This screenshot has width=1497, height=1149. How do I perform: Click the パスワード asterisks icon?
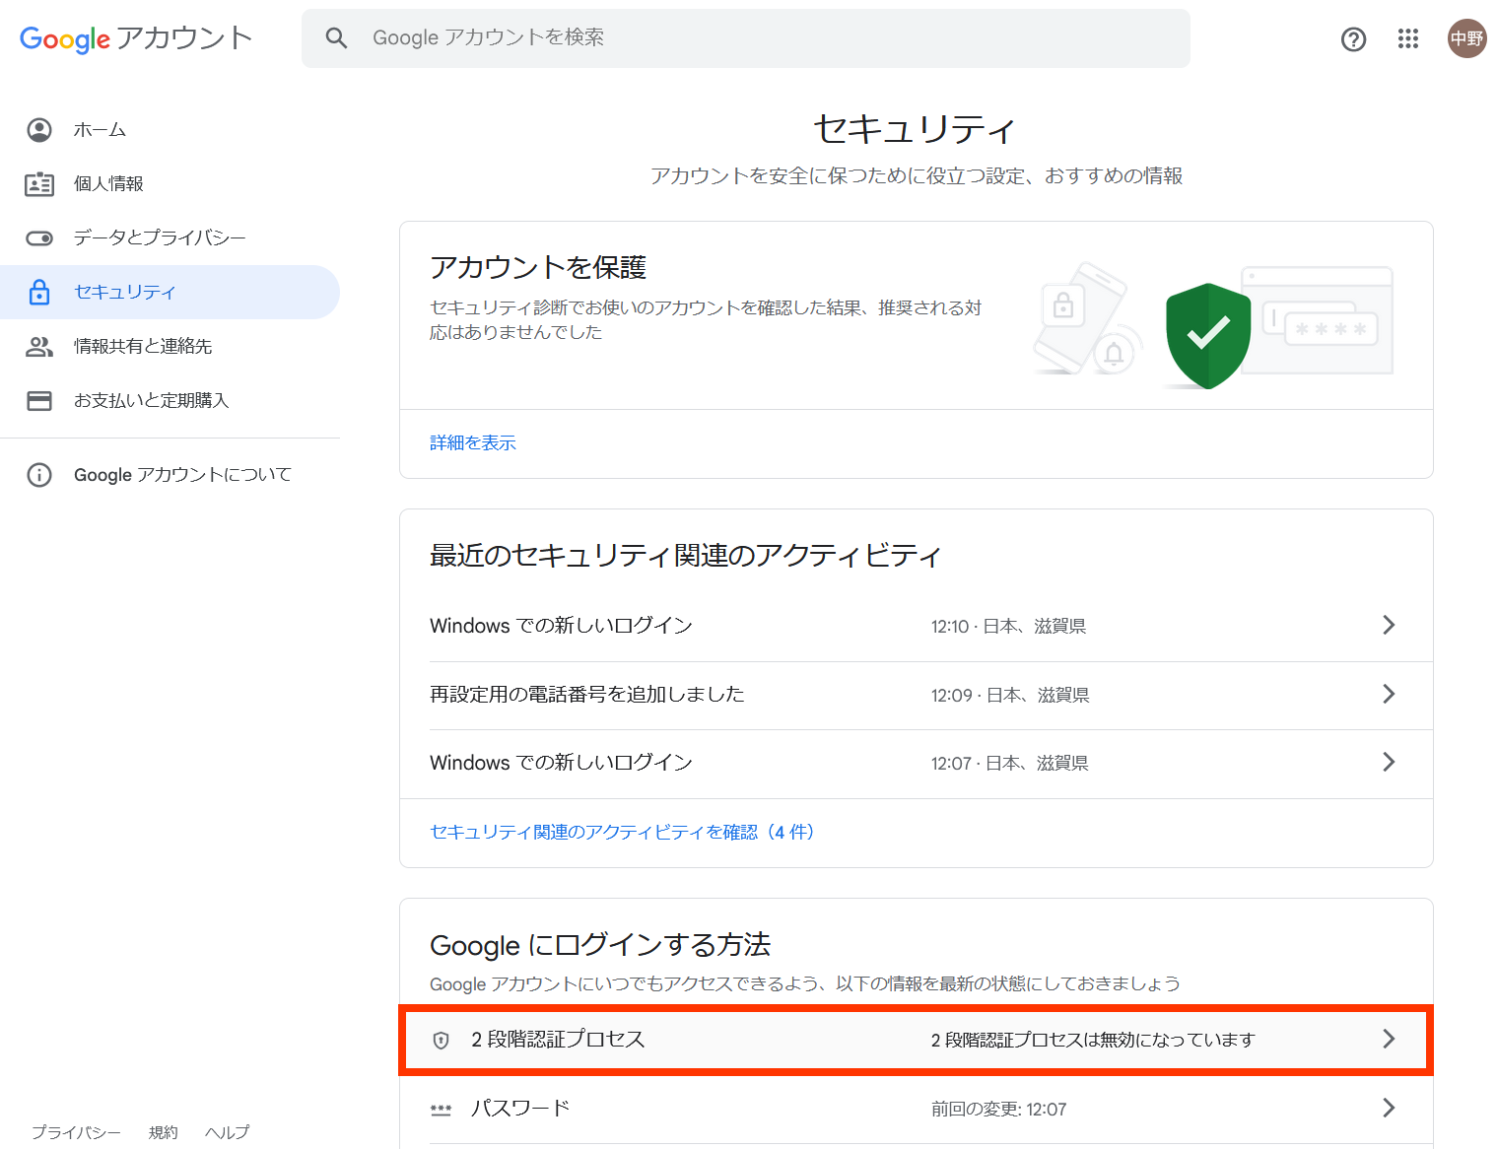click(441, 1109)
